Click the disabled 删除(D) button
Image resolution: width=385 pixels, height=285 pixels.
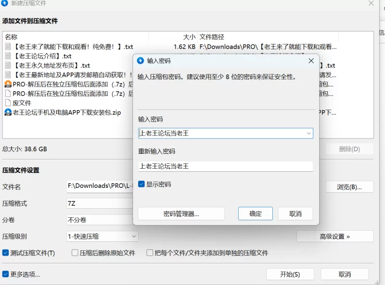[x=349, y=149]
